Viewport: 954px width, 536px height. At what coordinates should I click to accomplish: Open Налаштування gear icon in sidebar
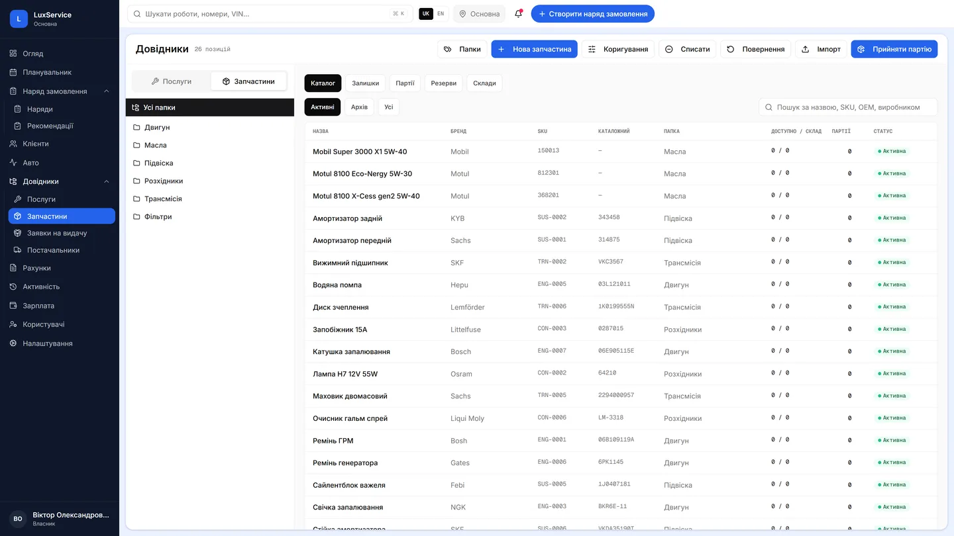coord(13,343)
